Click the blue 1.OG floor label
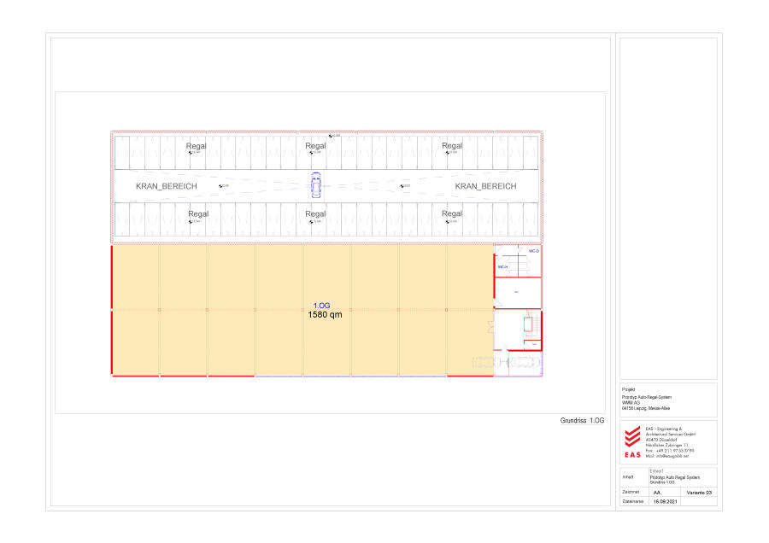 click(x=322, y=305)
